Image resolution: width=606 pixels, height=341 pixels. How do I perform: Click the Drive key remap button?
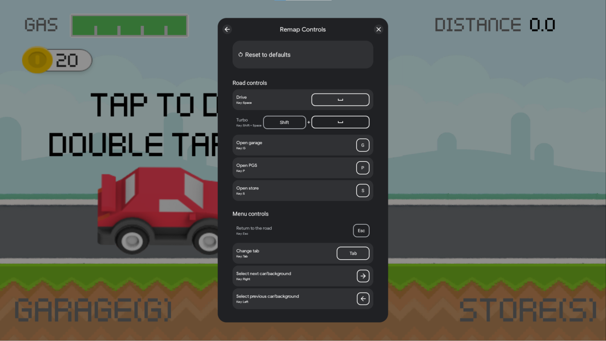(x=340, y=99)
